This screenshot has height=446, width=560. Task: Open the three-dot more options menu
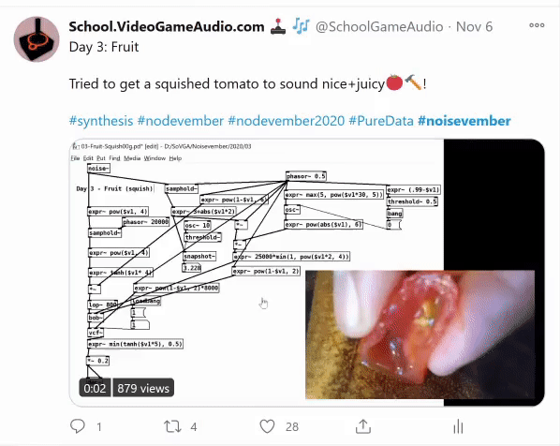(x=537, y=25)
